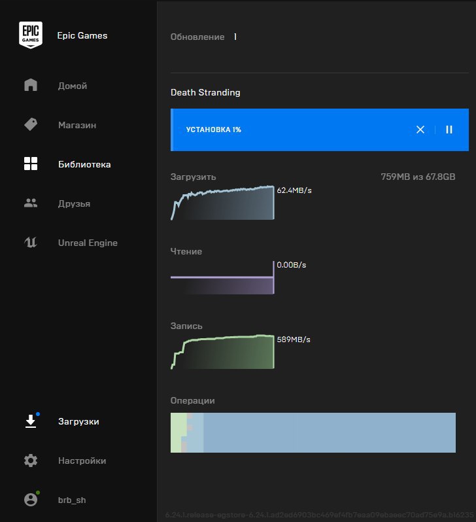
Task: Click the Unreal Engine logo icon
Action: [x=31, y=242]
